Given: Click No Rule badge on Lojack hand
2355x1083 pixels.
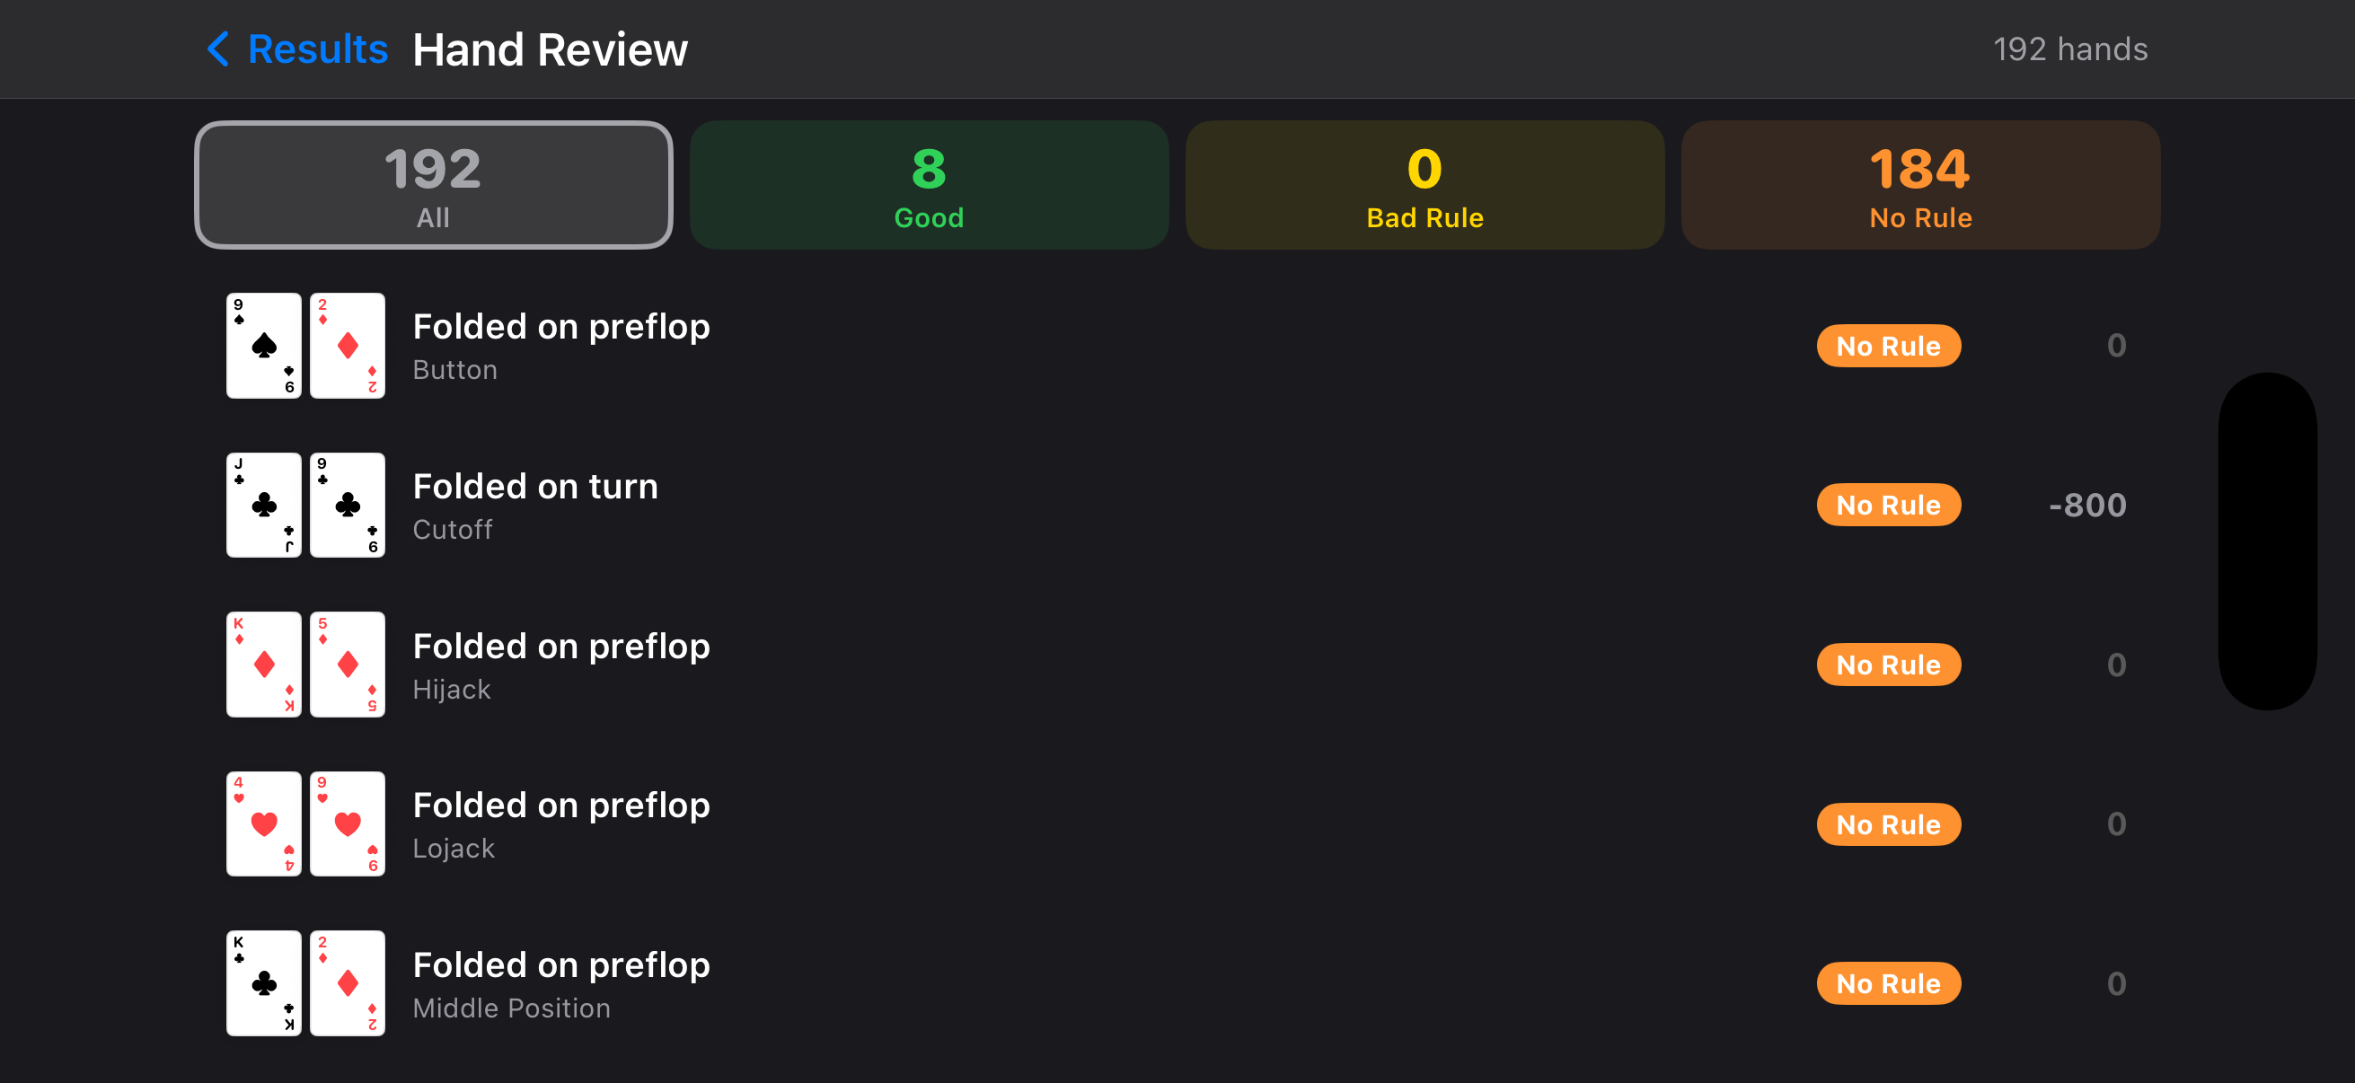Looking at the screenshot, I should click(1888, 824).
